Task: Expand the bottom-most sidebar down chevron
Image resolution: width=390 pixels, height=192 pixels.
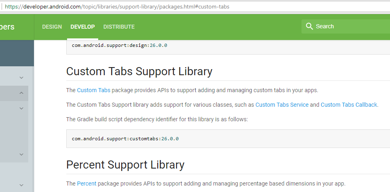Action: (x=21, y=185)
